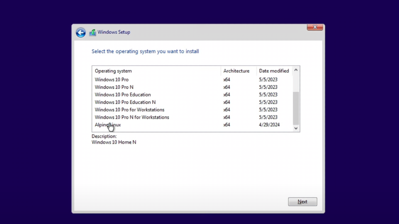This screenshot has width=399, height=224.
Task: Sort by the Architecture column header
Action: coord(237,71)
